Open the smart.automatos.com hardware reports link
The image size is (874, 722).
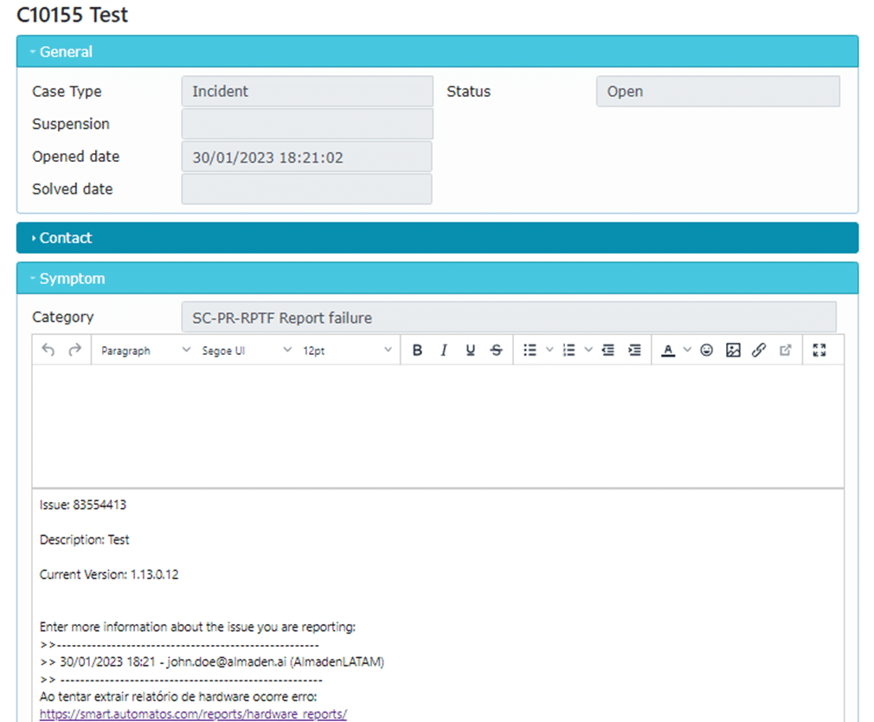coord(193,714)
